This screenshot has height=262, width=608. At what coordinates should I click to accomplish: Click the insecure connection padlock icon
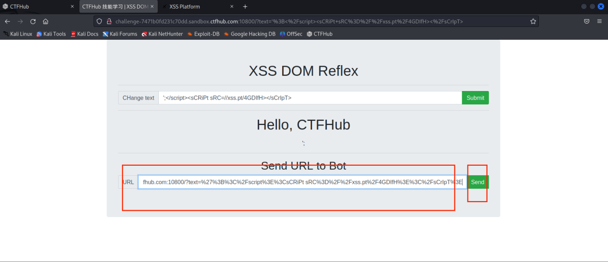[109, 22]
